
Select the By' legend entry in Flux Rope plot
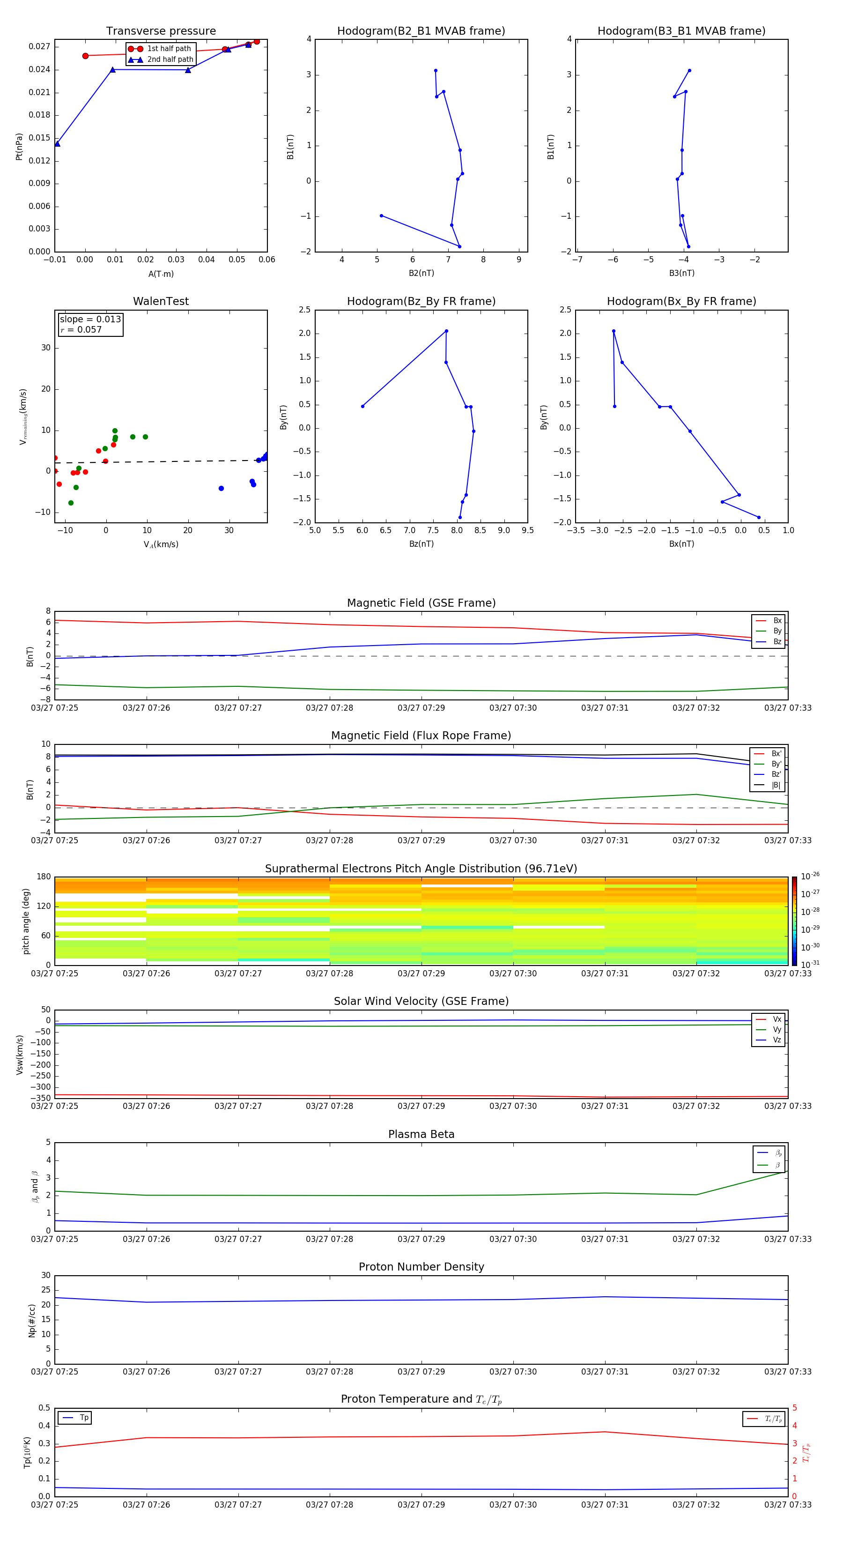(x=768, y=764)
